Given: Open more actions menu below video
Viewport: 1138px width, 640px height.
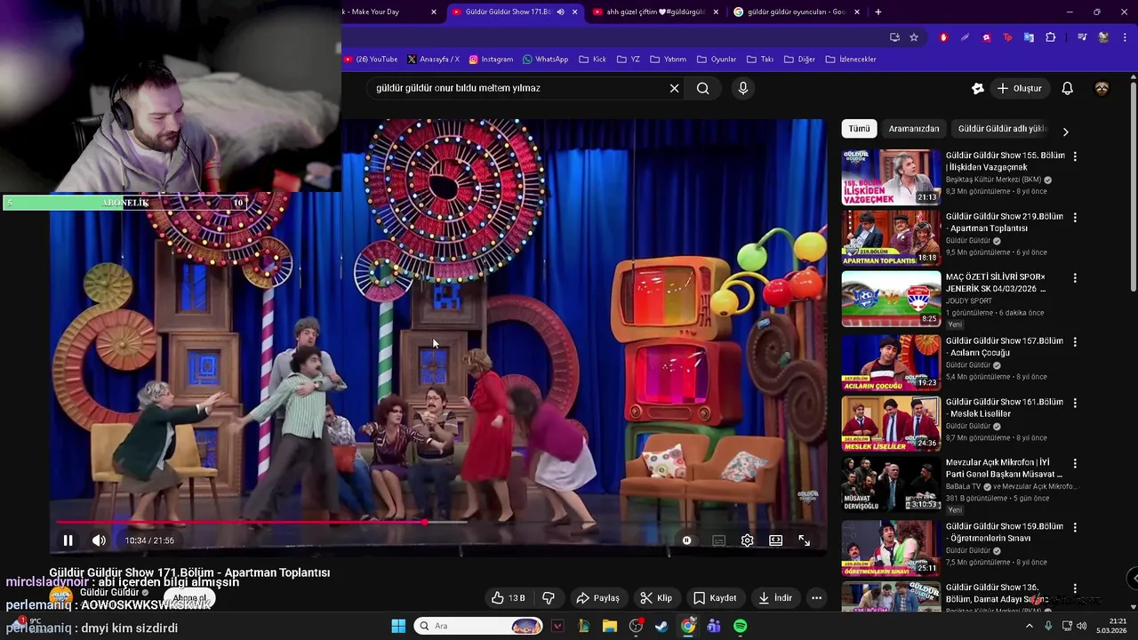Looking at the screenshot, I should pos(816,598).
